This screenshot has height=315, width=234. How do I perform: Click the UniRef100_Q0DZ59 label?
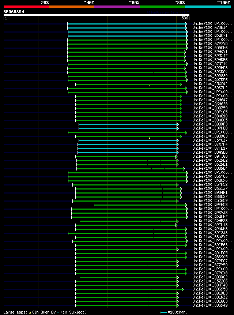[x=210, y=108]
